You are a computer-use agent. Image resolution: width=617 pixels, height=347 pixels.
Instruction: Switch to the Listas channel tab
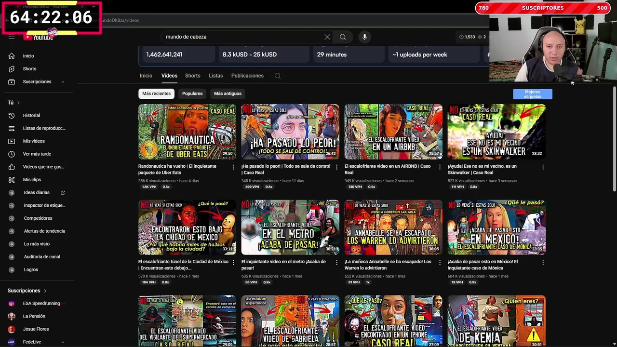click(x=215, y=76)
